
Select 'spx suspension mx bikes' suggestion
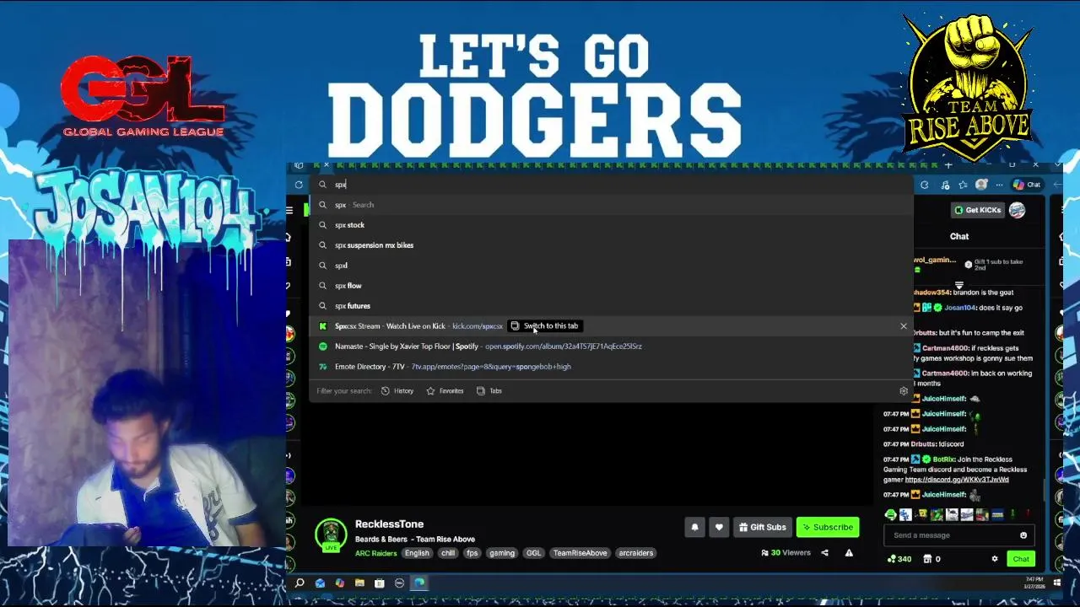click(612, 245)
